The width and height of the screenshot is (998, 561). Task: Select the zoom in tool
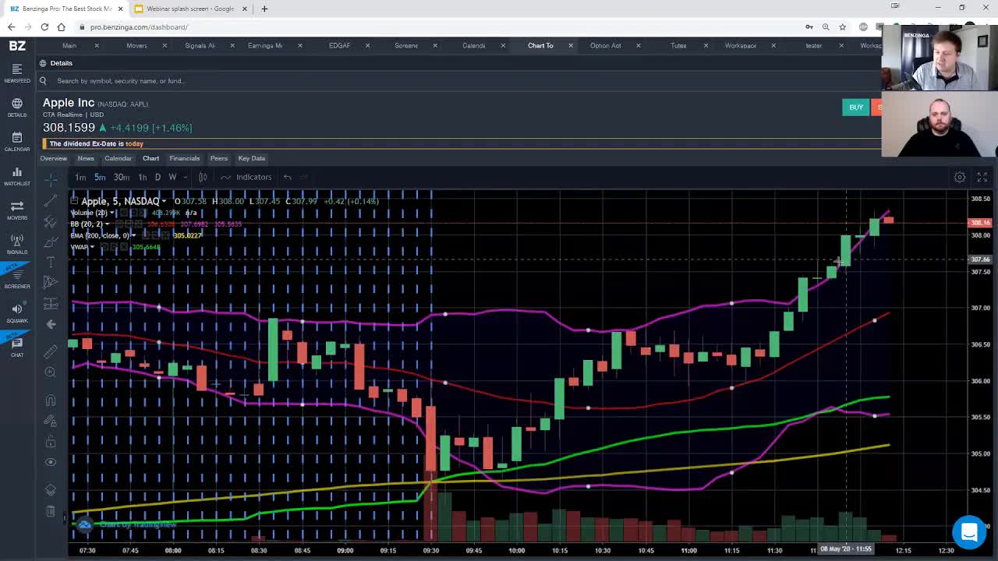[51, 372]
